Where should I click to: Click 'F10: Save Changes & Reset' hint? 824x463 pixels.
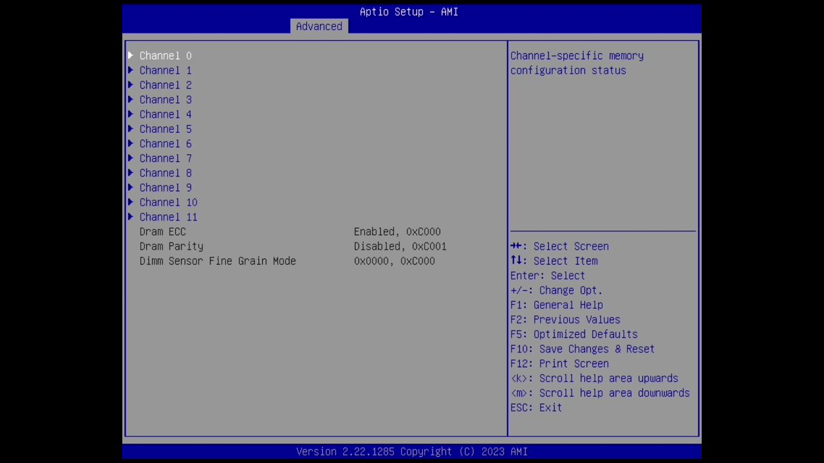point(583,349)
